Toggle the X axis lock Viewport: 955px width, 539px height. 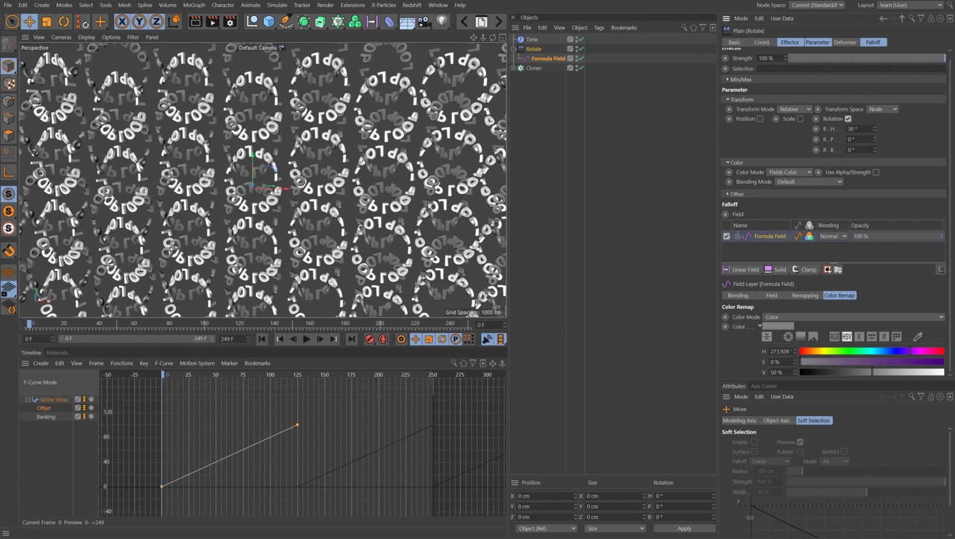(122, 22)
